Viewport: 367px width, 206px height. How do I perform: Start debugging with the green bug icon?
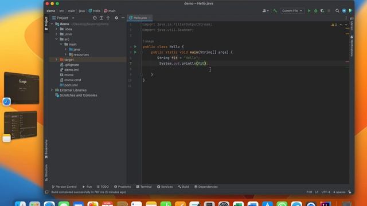tap(315, 11)
